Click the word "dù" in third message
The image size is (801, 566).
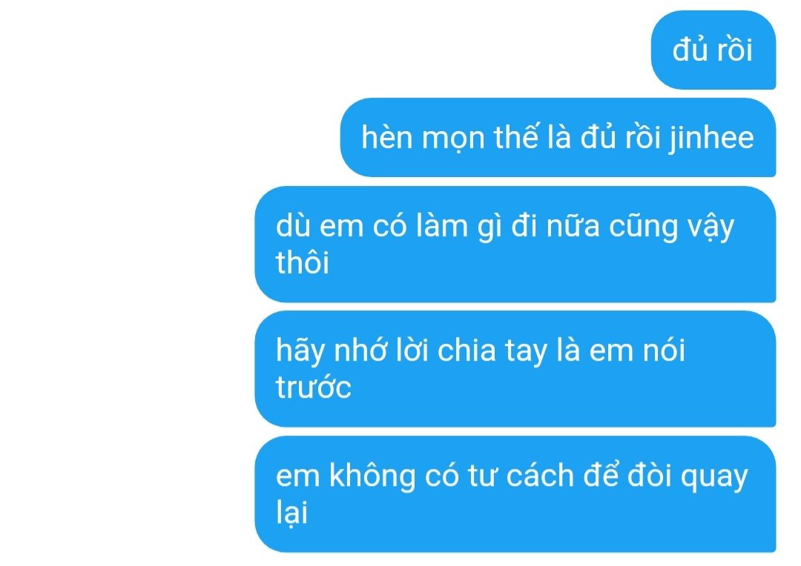click(293, 226)
